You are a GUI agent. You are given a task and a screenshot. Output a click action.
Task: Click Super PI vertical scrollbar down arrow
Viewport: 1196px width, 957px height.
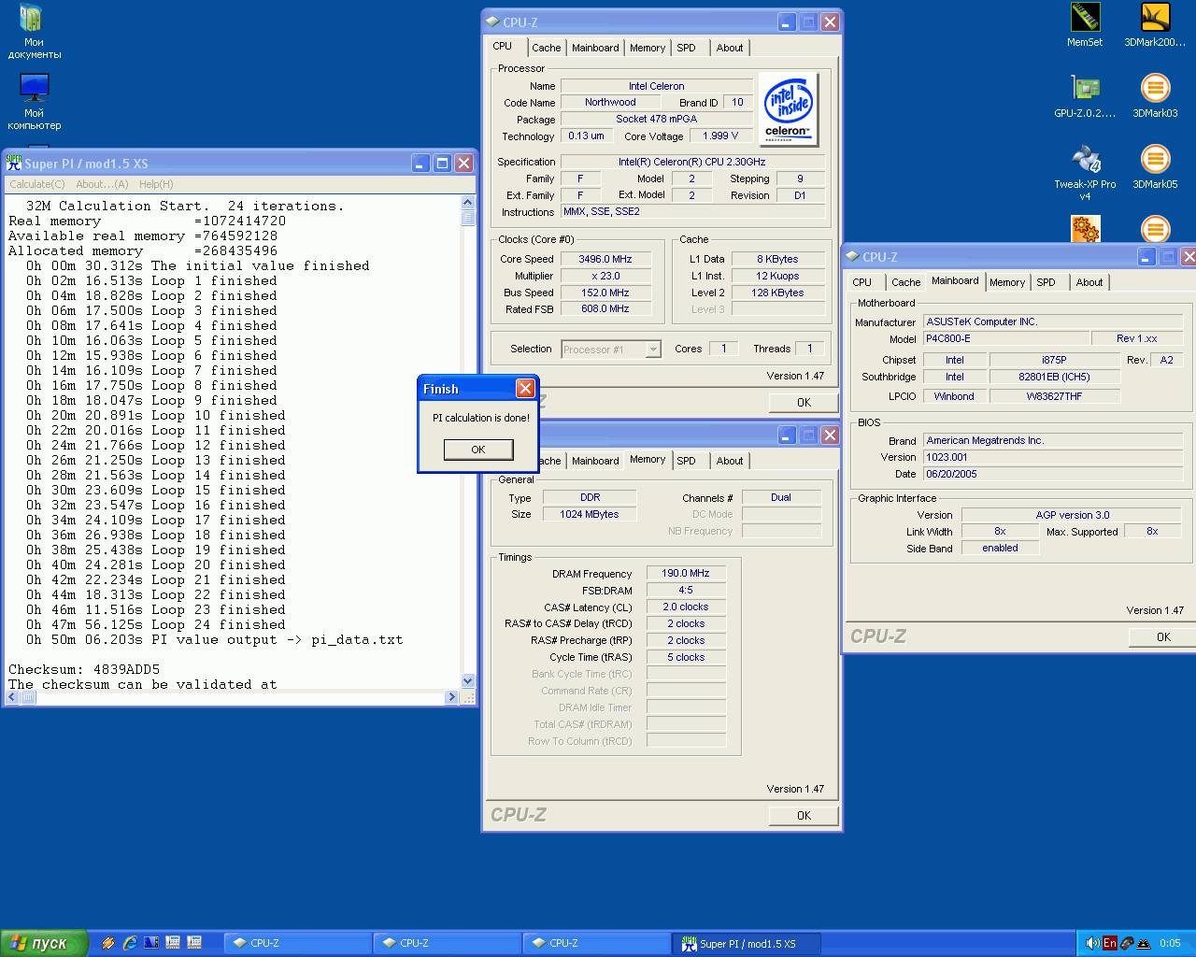[468, 681]
